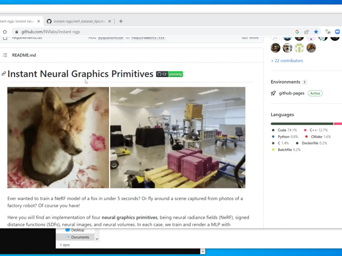The width and height of the screenshot is (342, 256).
Task: Click the heading anchor link icon
Action: point(3,73)
